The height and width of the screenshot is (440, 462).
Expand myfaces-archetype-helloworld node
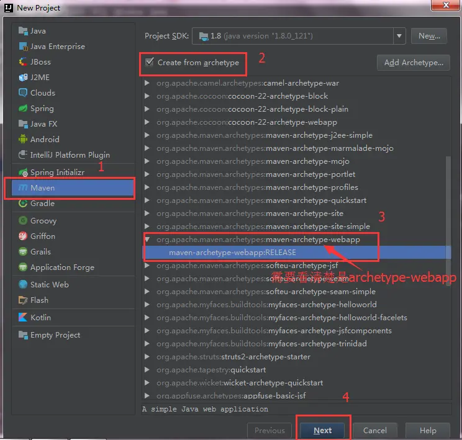(147, 305)
